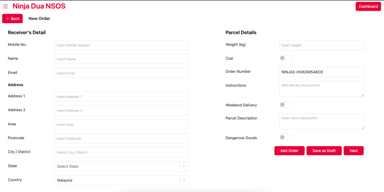Focus the delivery instructions textarea
The height and width of the screenshot is (192, 384).
coord(321,89)
